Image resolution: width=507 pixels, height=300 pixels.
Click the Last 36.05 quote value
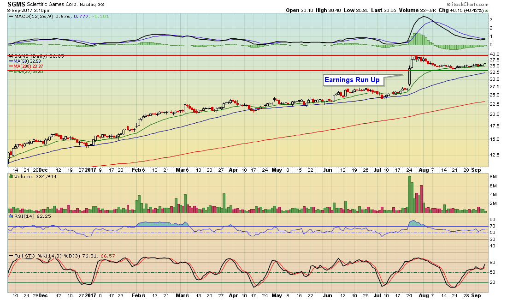click(383, 10)
